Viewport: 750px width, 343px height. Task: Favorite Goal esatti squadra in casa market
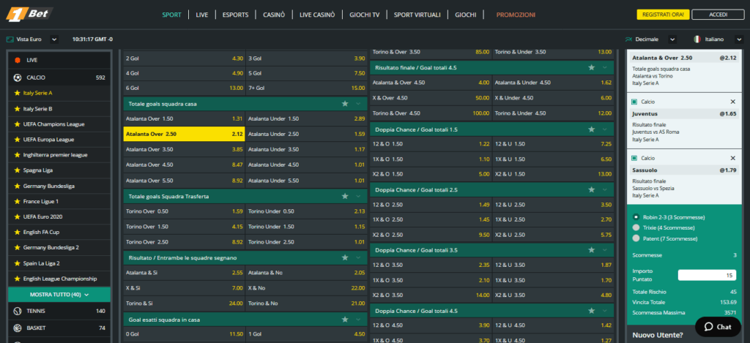tap(345, 319)
